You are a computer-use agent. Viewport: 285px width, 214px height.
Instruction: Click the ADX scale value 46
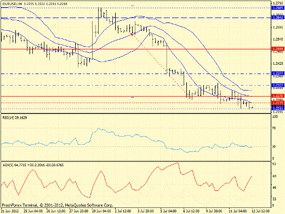coord(274,188)
